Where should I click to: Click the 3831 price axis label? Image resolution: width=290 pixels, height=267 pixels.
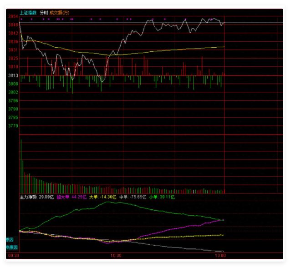pyautogui.click(x=13, y=50)
